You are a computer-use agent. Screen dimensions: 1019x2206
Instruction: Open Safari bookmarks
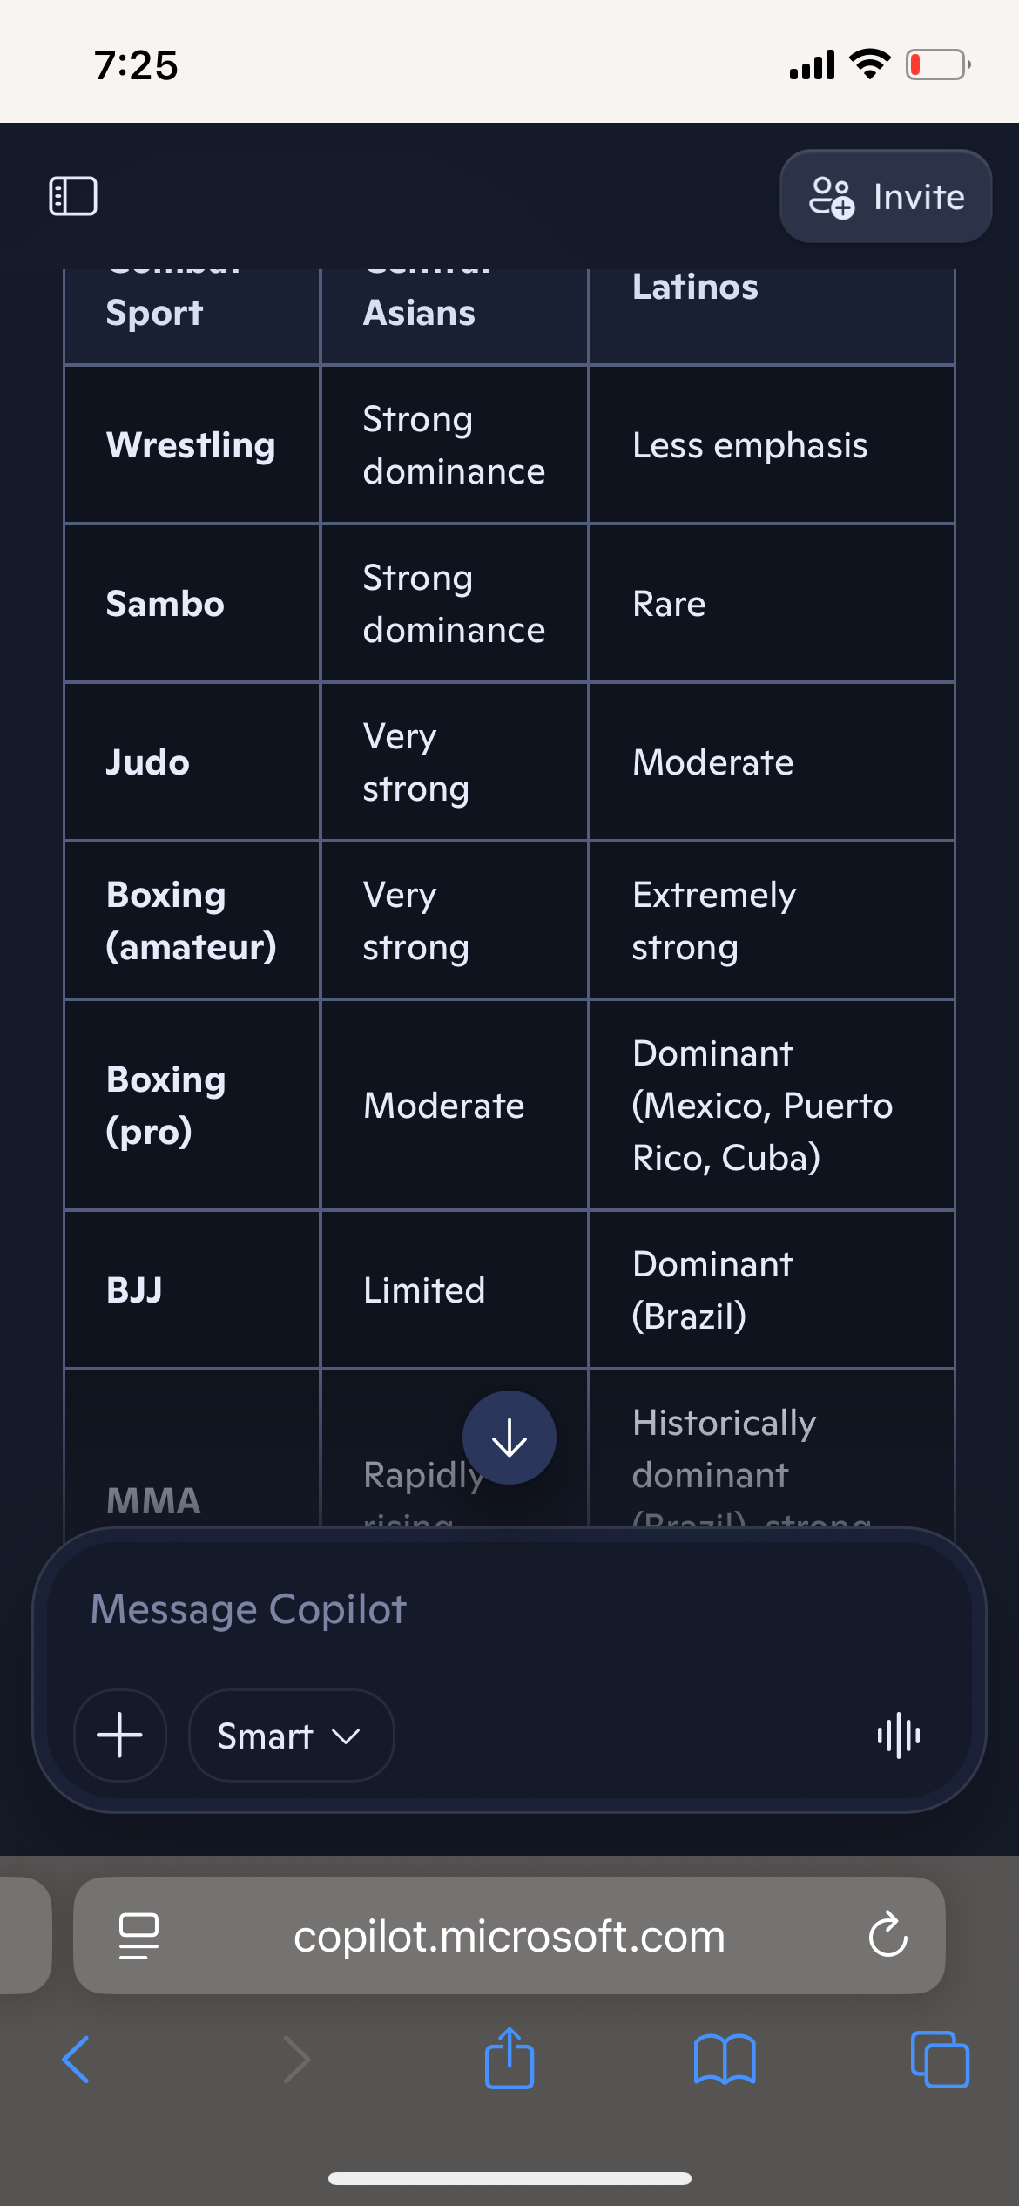[x=725, y=2060]
